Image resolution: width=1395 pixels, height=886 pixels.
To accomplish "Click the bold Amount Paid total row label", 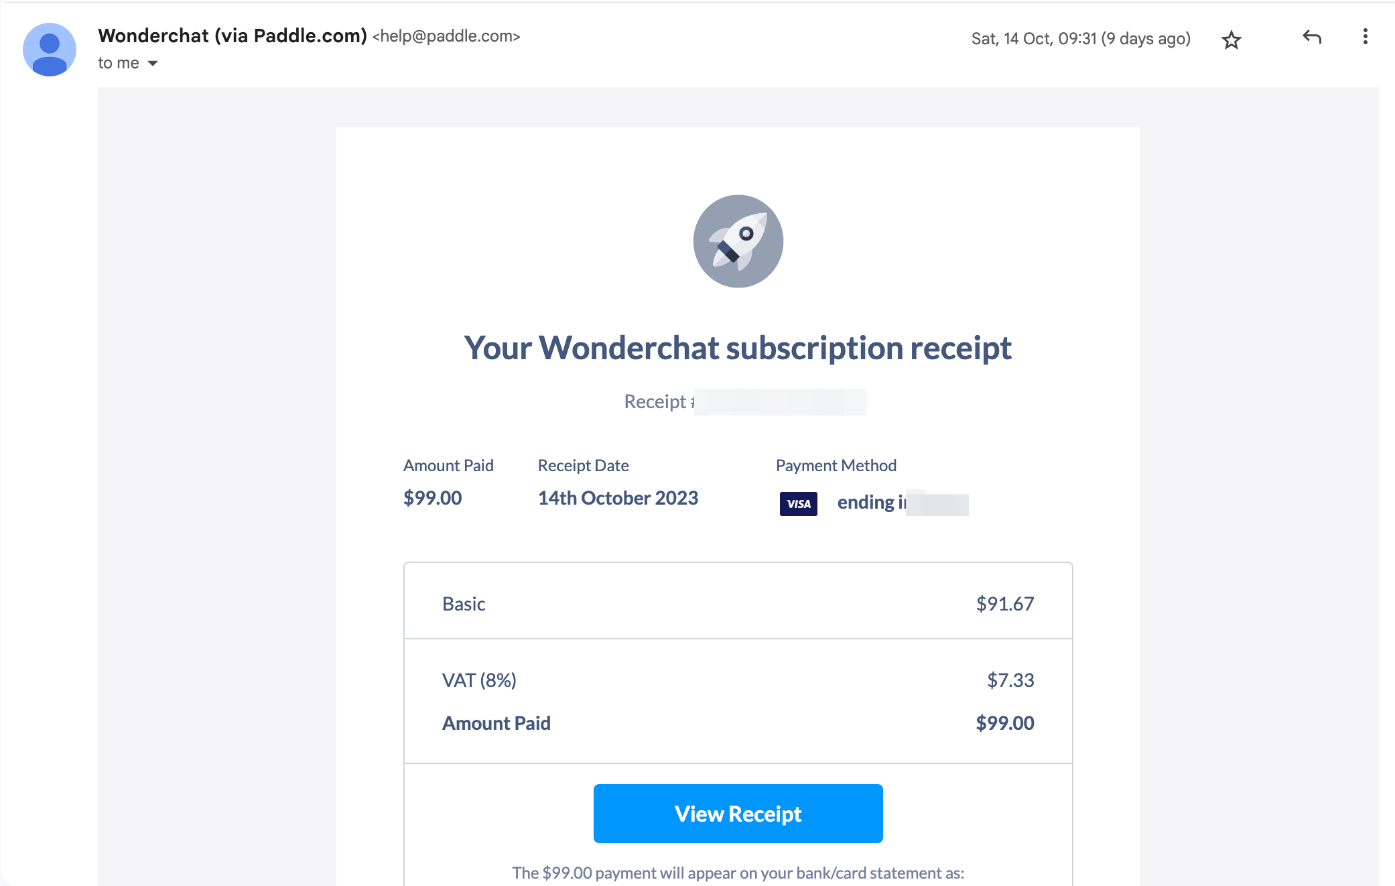I will pos(496,723).
